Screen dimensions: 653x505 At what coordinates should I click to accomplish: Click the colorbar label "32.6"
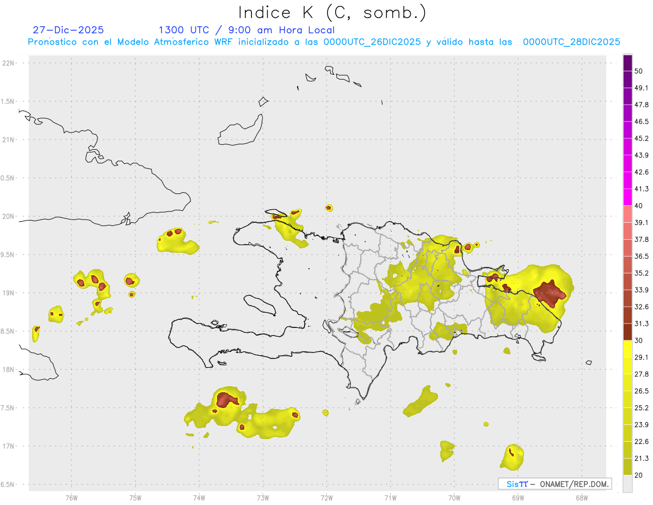tap(642, 307)
